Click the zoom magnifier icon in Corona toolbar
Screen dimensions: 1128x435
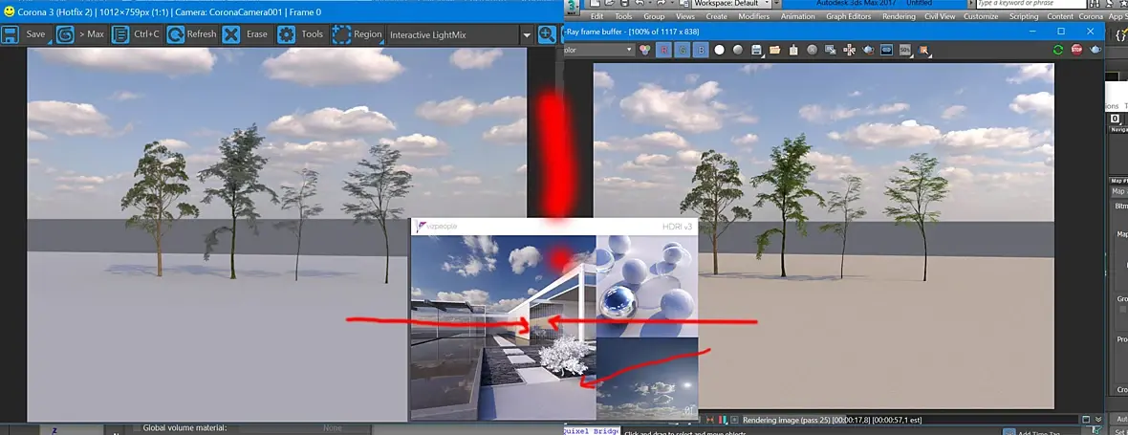(x=548, y=34)
